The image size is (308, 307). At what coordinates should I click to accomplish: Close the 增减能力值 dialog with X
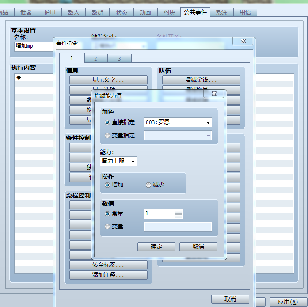tap(214, 94)
